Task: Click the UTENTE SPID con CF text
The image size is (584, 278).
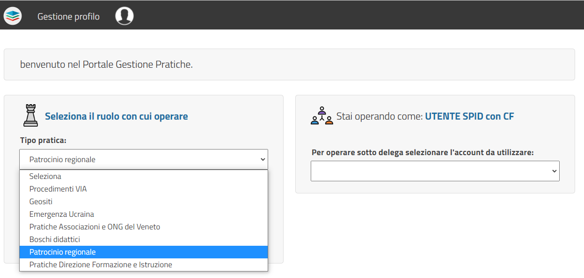Action: pyautogui.click(x=469, y=116)
